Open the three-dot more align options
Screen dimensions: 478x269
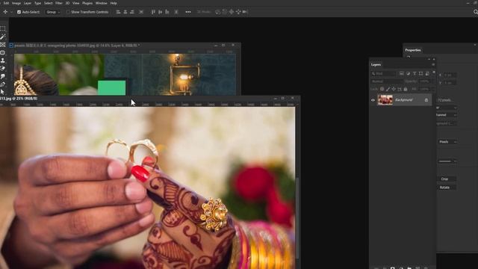click(x=188, y=12)
